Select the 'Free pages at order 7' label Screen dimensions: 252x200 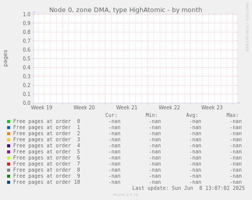point(47,164)
